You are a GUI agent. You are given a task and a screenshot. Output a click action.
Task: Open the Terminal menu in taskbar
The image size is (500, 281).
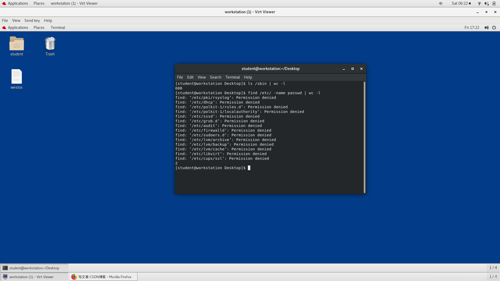point(58,27)
